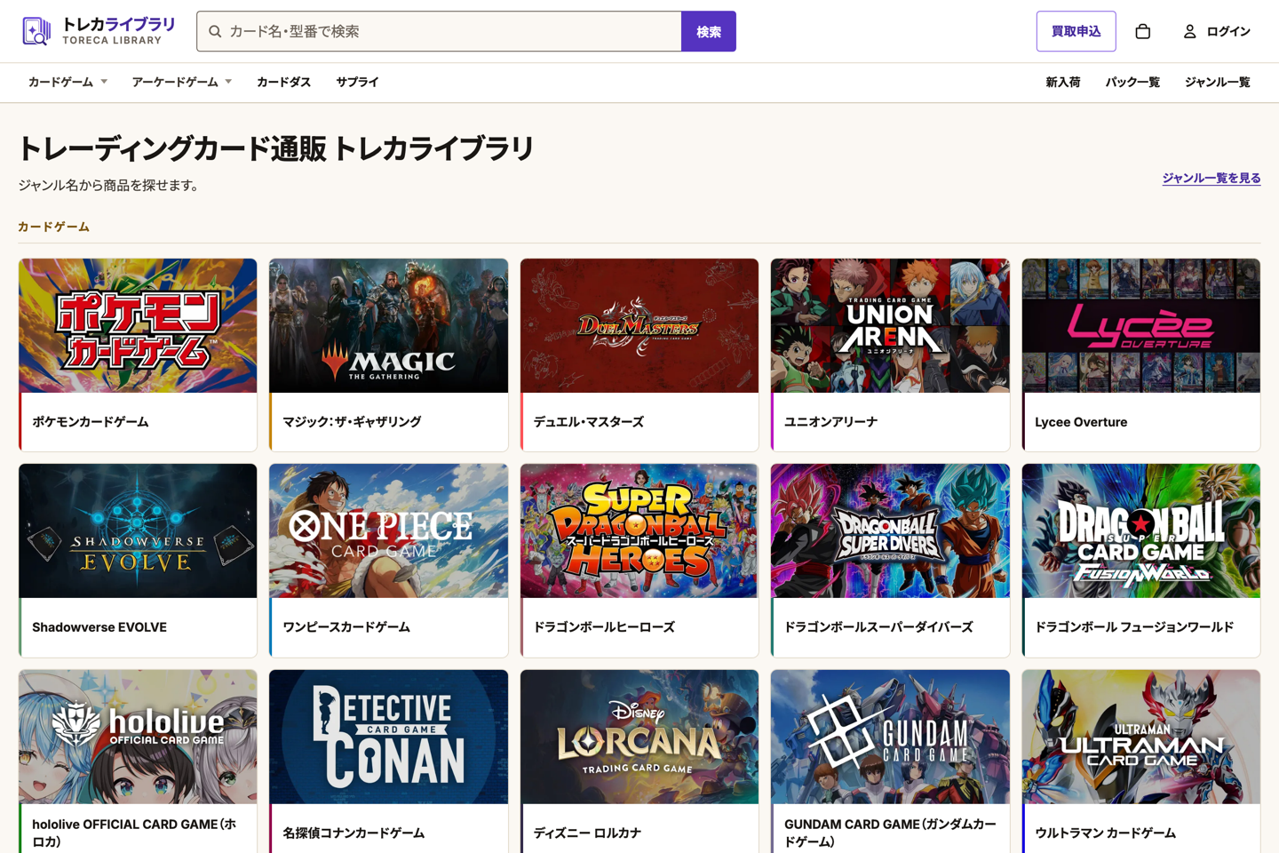Open the サプライ menu item
Image resolution: width=1279 pixels, height=853 pixels.
click(x=357, y=82)
